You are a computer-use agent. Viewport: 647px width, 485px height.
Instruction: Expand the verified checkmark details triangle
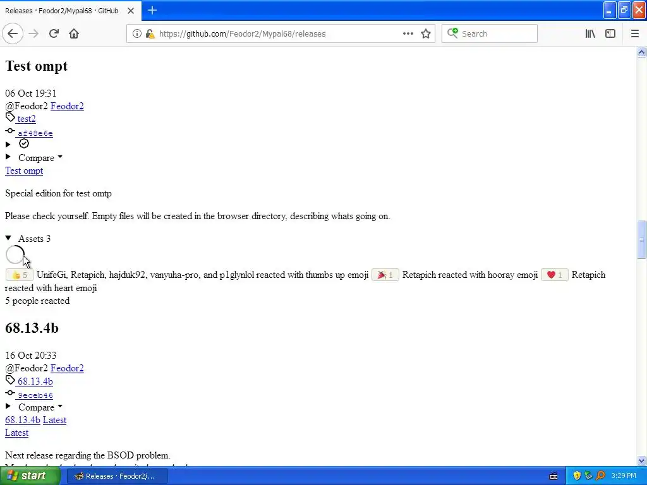(x=8, y=145)
